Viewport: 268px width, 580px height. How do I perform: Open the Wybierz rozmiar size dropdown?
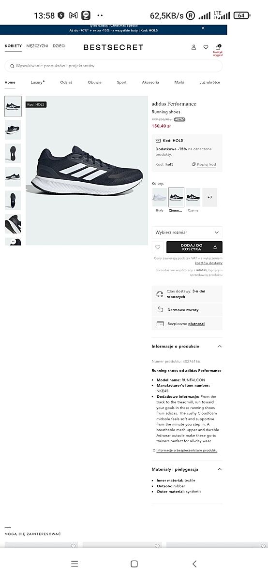click(x=187, y=232)
